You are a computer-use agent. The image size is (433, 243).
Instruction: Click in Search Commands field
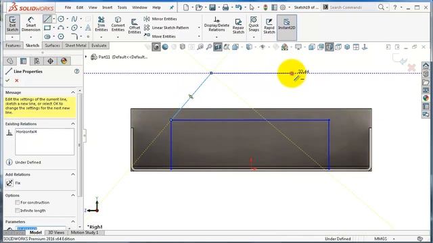click(352, 7)
